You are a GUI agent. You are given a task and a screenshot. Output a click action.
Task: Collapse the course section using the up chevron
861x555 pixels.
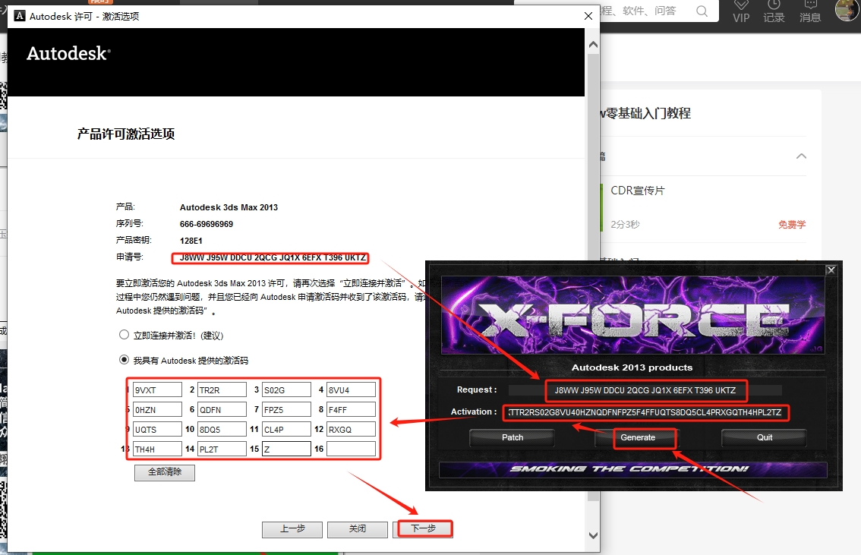pos(801,156)
